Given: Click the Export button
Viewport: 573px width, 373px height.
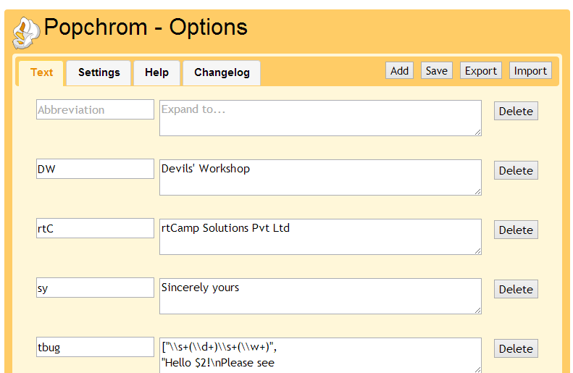Looking at the screenshot, I should [x=480, y=70].
